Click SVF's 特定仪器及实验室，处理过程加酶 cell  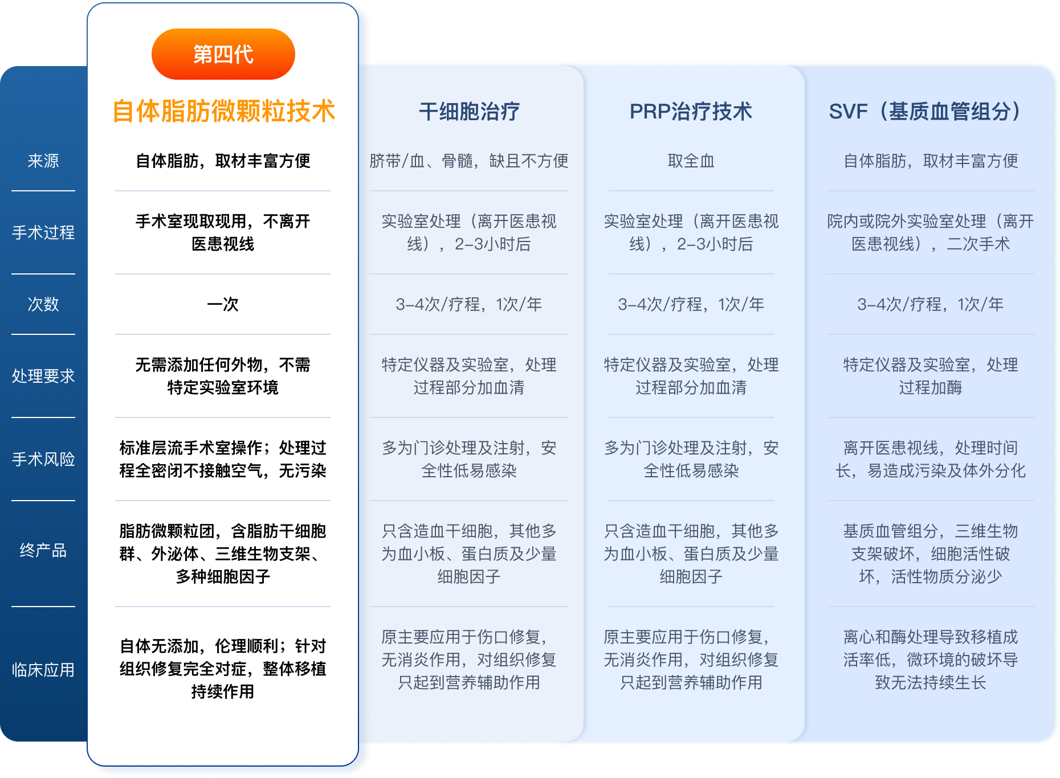coord(930,376)
